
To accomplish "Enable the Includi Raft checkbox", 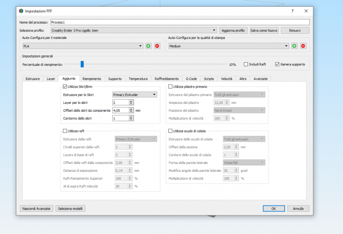I will point(246,64).
